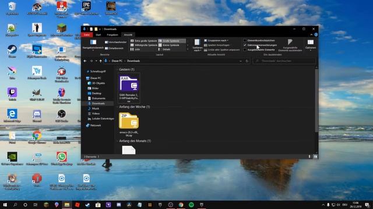Open Google Chrome desktop shortcut
Screen dimensions: 373x209
[37, 138]
